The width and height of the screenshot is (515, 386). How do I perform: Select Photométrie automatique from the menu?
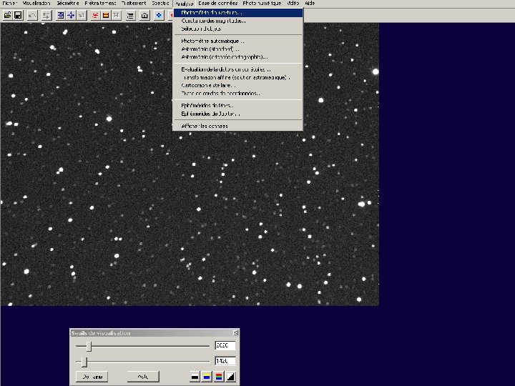tap(212, 41)
